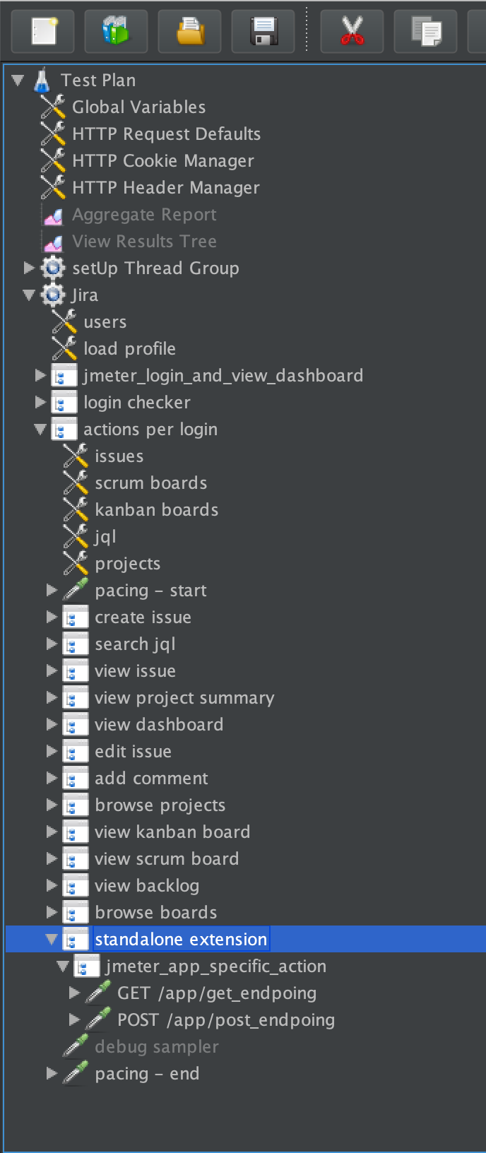Select the create issue label
The width and height of the screenshot is (486, 1153).
click(x=143, y=617)
